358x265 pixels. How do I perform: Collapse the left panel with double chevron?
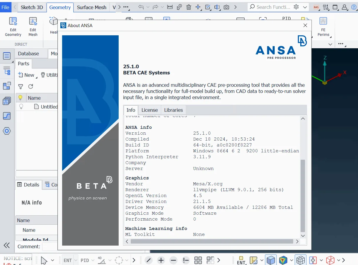click(x=7, y=245)
